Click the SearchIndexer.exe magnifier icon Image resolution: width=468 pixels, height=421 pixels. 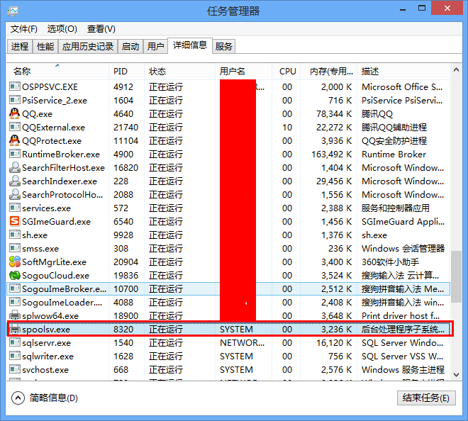(14, 181)
